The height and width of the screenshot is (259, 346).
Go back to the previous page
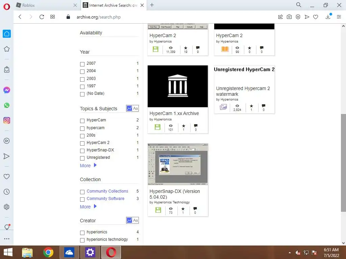[x=20, y=17]
